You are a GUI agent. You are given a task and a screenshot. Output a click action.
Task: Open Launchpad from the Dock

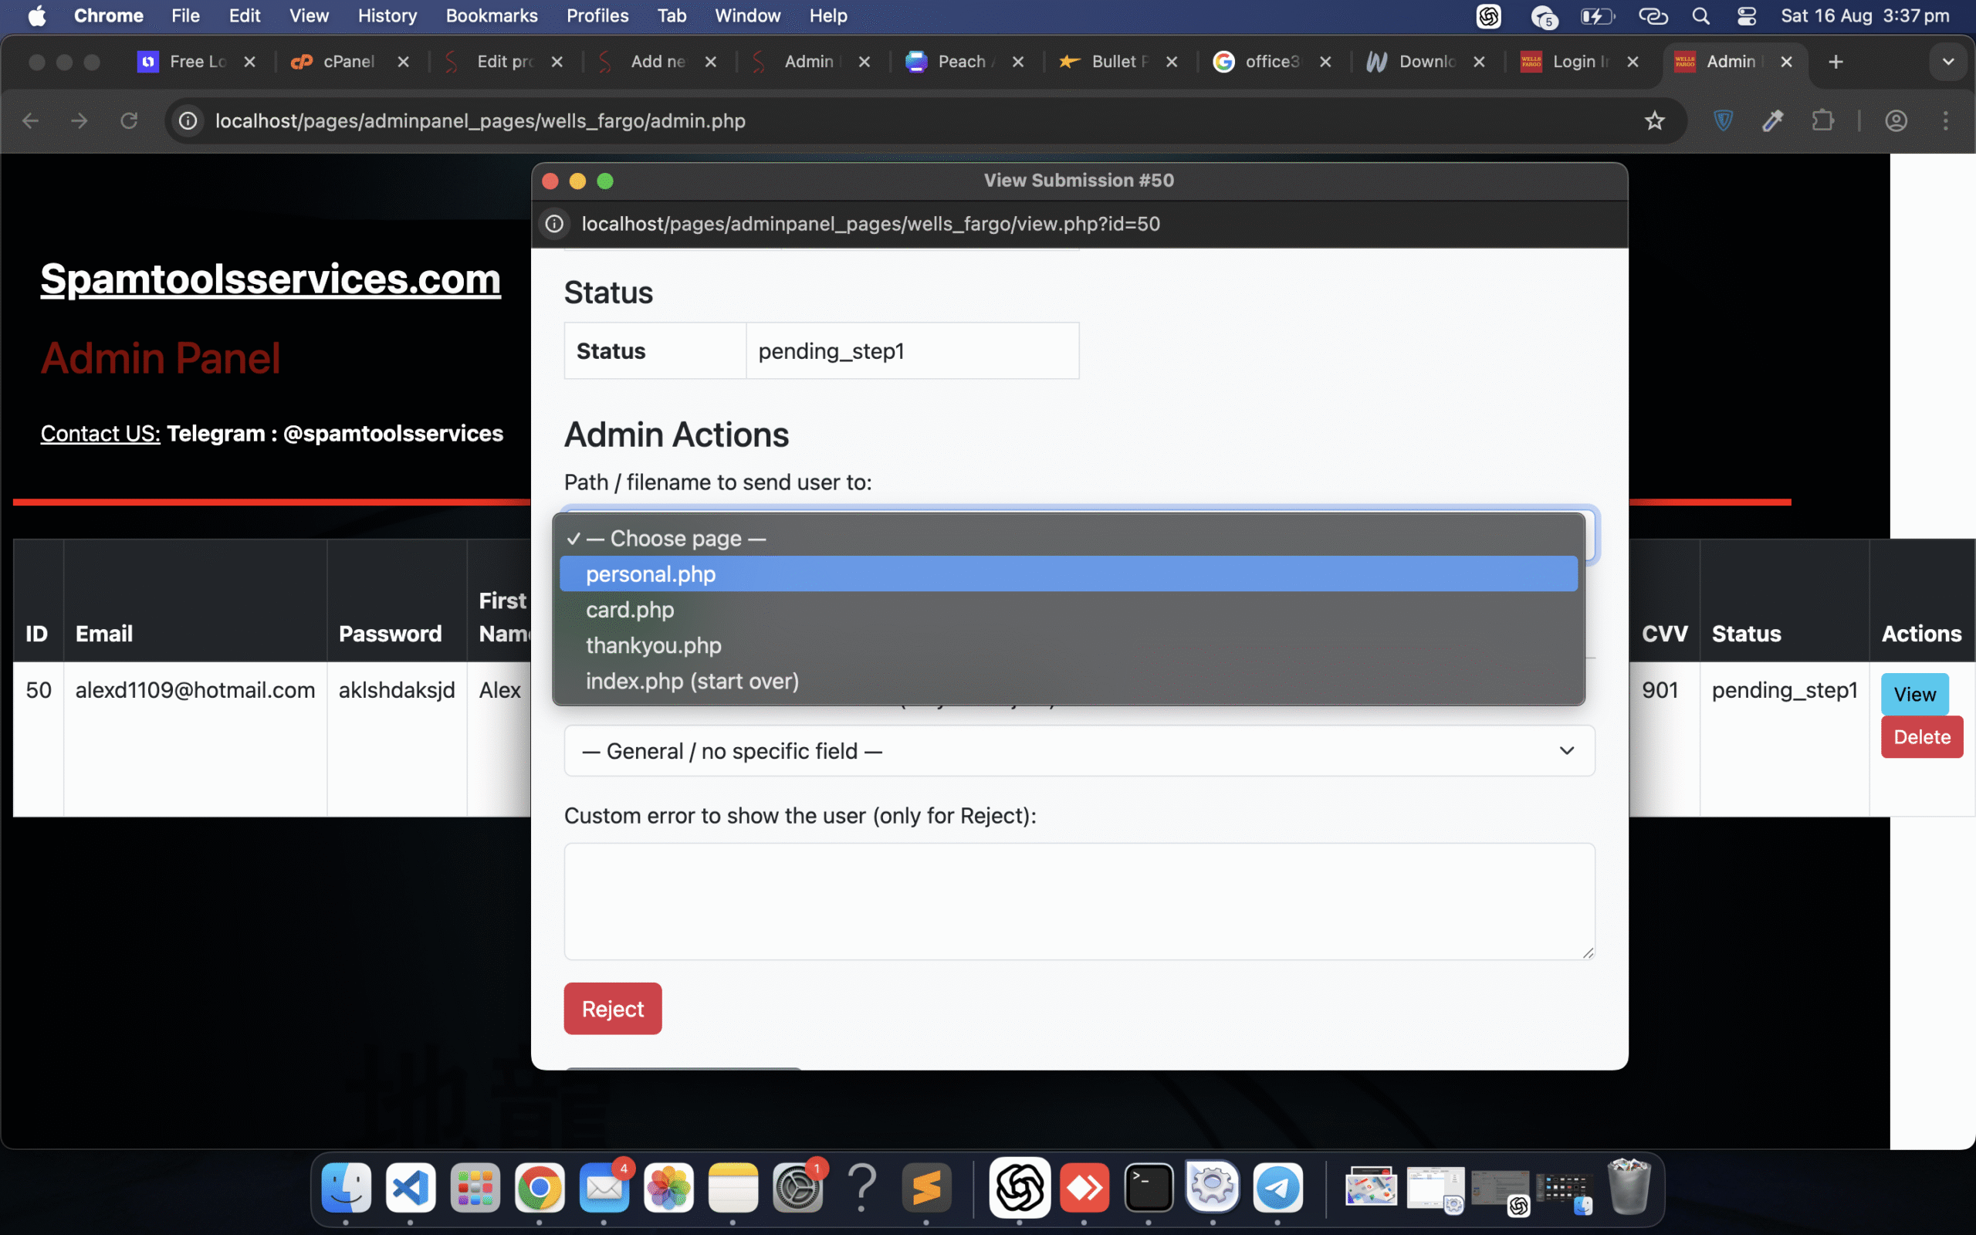point(475,1187)
